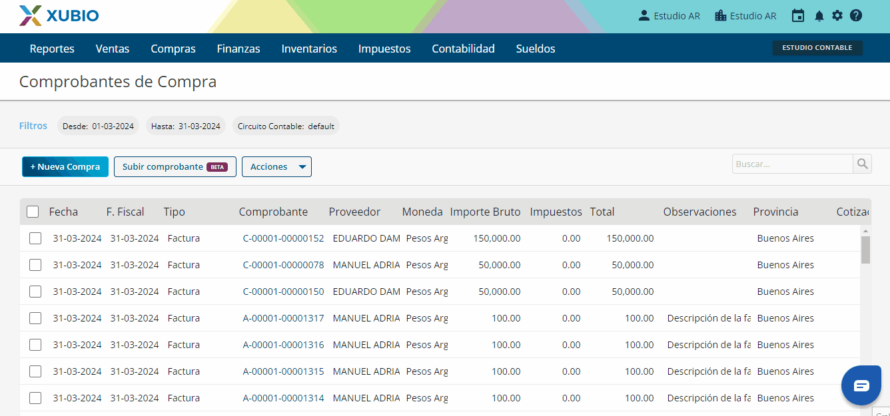Open comprobante C-00001-00000078 link

283,265
